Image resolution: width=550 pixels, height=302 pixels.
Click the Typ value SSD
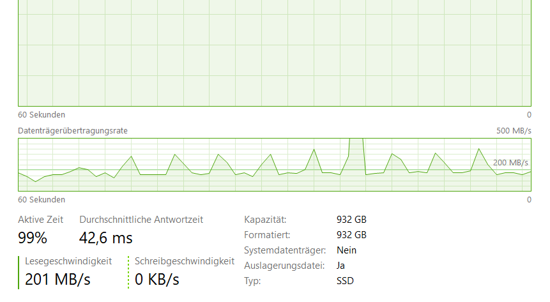pyautogui.click(x=345, y=281)
